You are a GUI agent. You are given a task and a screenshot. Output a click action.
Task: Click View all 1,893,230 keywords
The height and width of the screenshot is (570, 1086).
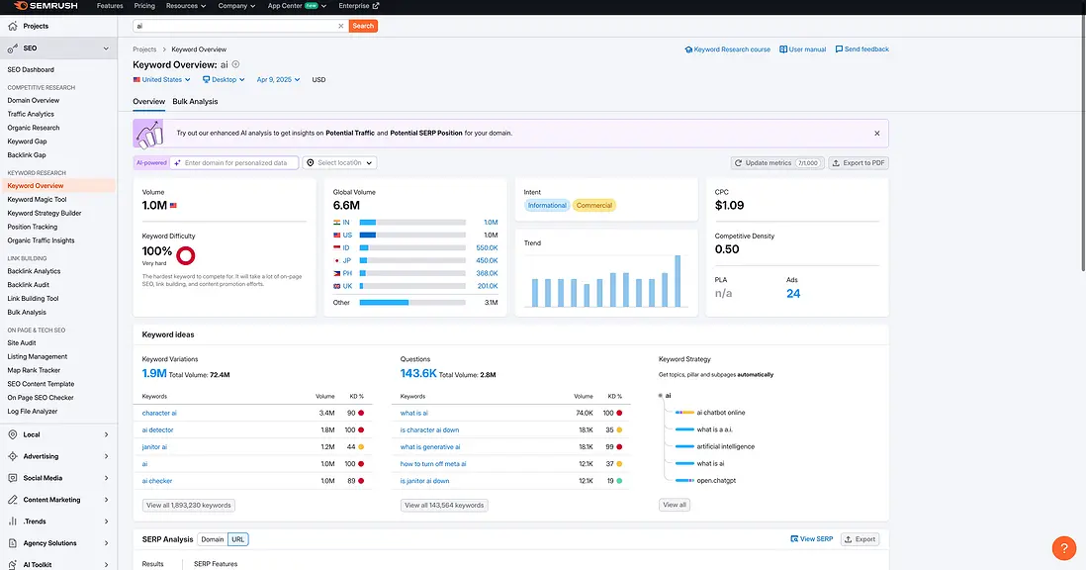(188, 504)
